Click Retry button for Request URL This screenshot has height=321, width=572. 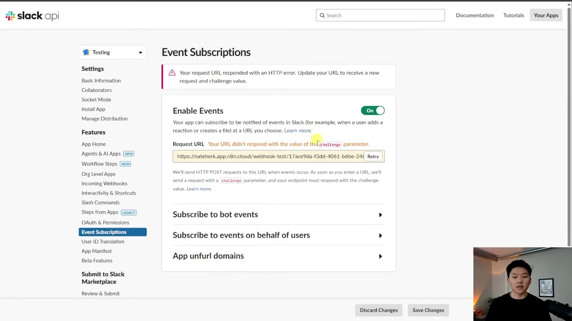(x=373, y=156)
